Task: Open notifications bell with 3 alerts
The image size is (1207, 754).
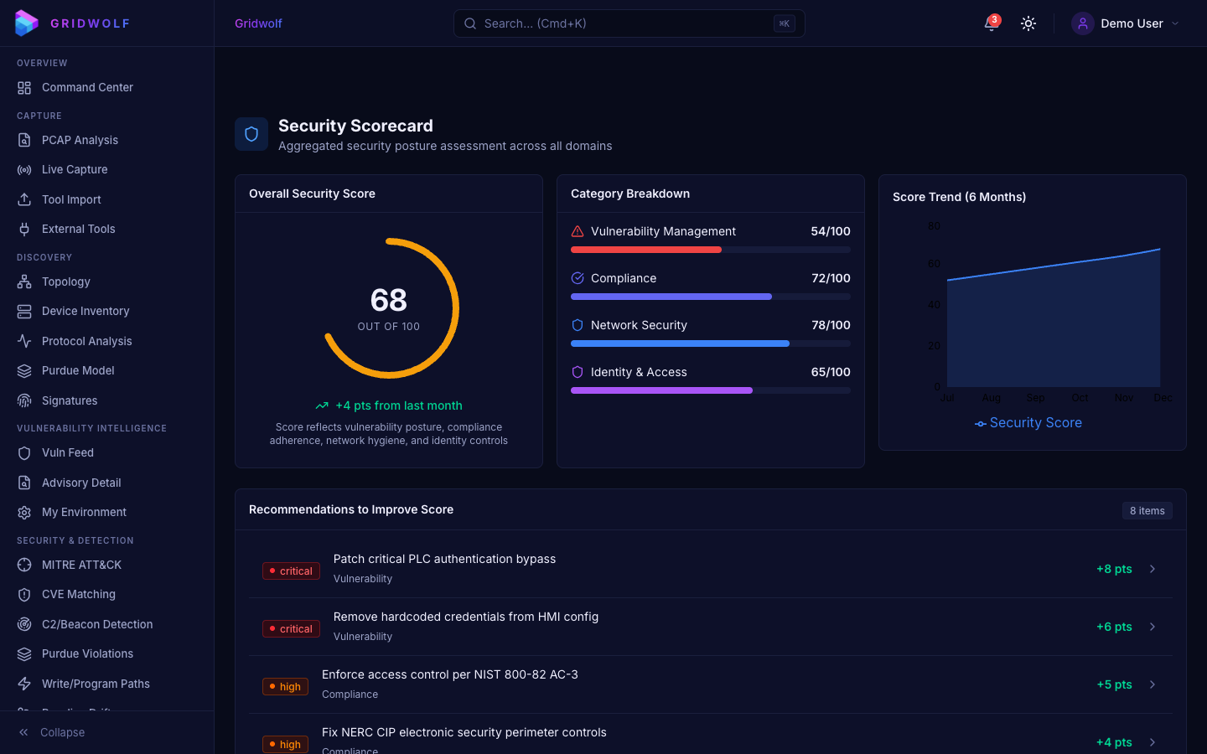Action: coord(991,23)
